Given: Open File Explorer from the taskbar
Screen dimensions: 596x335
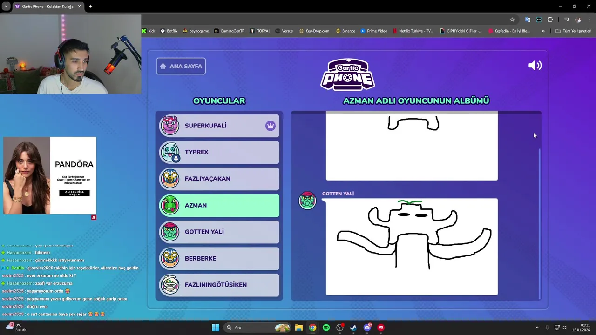Looking at the screenshot, I should pyautogui.click(x=299, y=328).
